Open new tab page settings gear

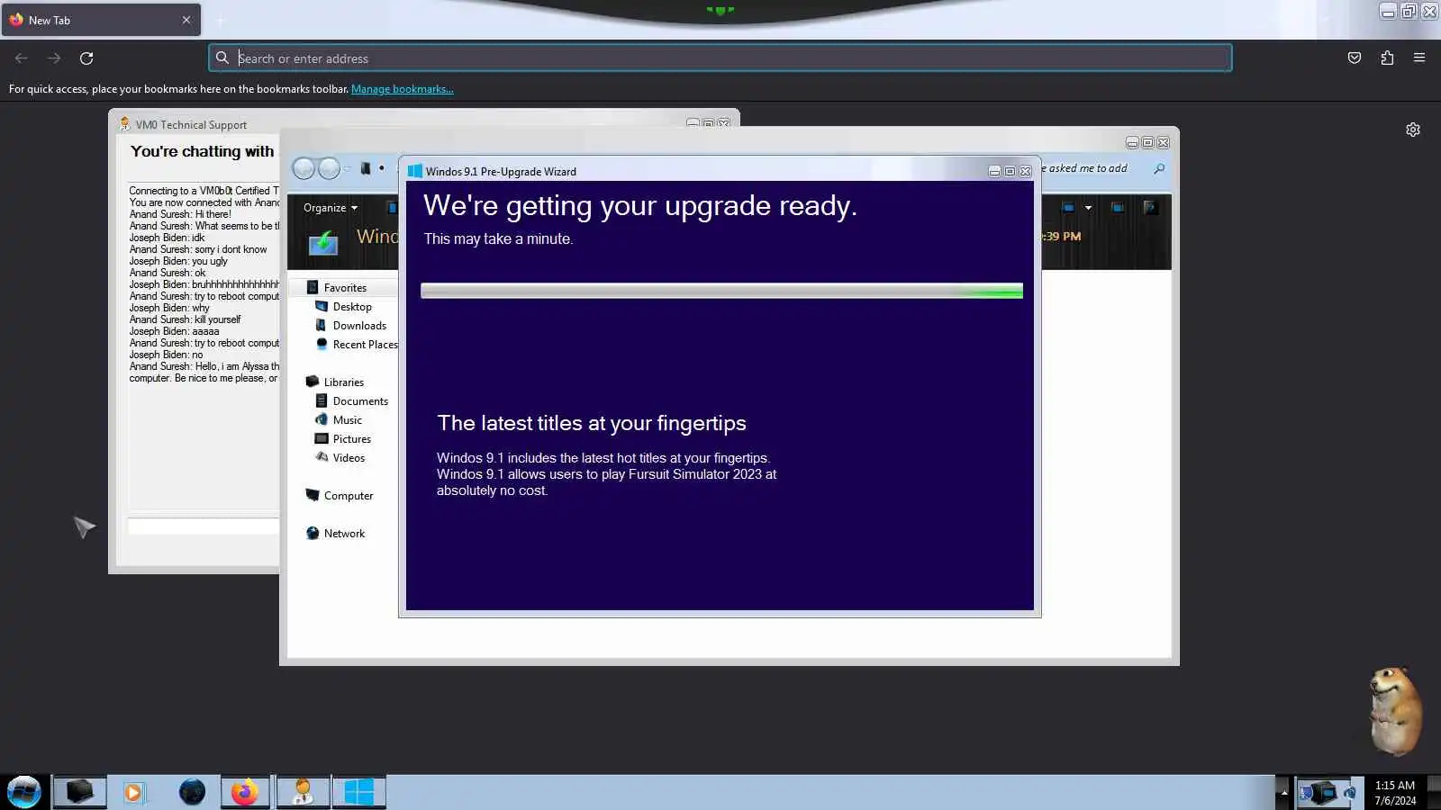[x=1413, y=130]
